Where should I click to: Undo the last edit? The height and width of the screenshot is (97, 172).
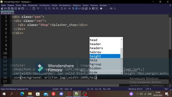pyautogui.click(x=38, y=8)
